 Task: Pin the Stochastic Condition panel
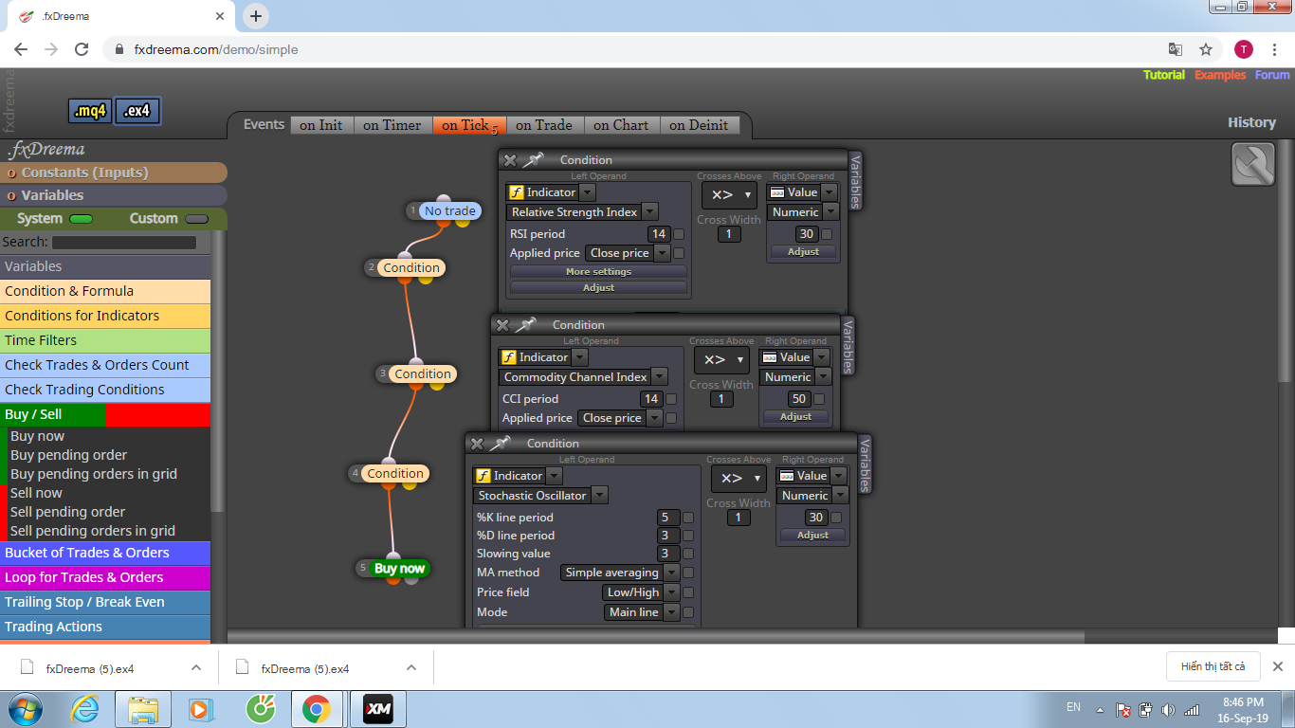point(502,443)
